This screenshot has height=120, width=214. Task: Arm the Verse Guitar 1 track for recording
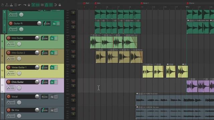(x=8, y=67)
